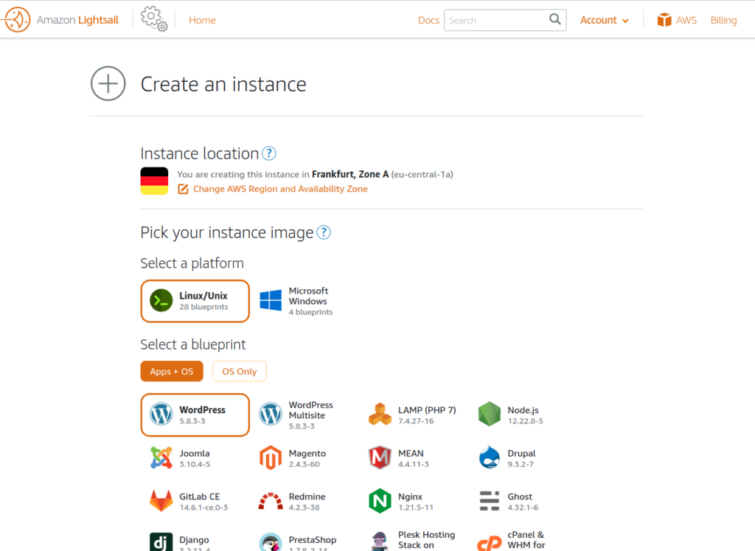The height and width of the screenshot is (551, 755).
Task: Choose the WordPress 5.8.3-3 blueprint
Action: coord(195,415)
